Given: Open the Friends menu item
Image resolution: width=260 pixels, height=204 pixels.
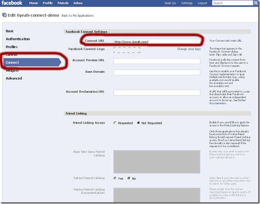Looking at the screenshot, I should click(x=63, y=3).
